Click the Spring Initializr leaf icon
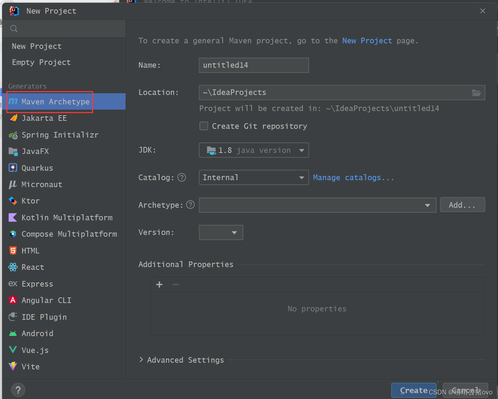498x399 pixels. (13, 135)
